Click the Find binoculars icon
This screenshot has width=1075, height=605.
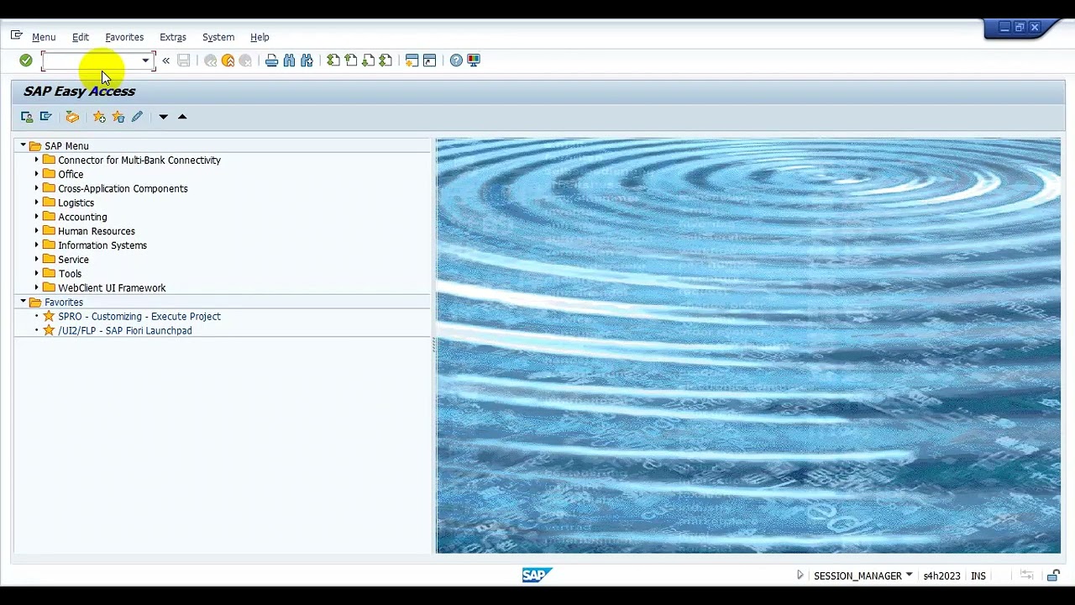pyautogui.click(x=289, y=60)
